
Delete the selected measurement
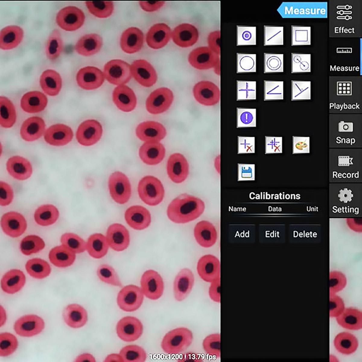pos(246,145)
